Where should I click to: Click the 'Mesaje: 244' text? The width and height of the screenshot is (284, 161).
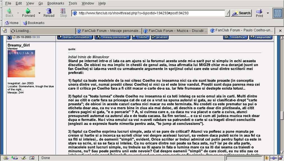pyautogui.click(x=16, y=92)
